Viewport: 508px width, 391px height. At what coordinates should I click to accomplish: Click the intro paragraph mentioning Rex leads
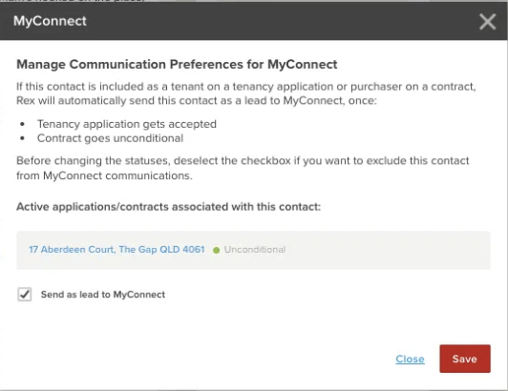[246, 93]
